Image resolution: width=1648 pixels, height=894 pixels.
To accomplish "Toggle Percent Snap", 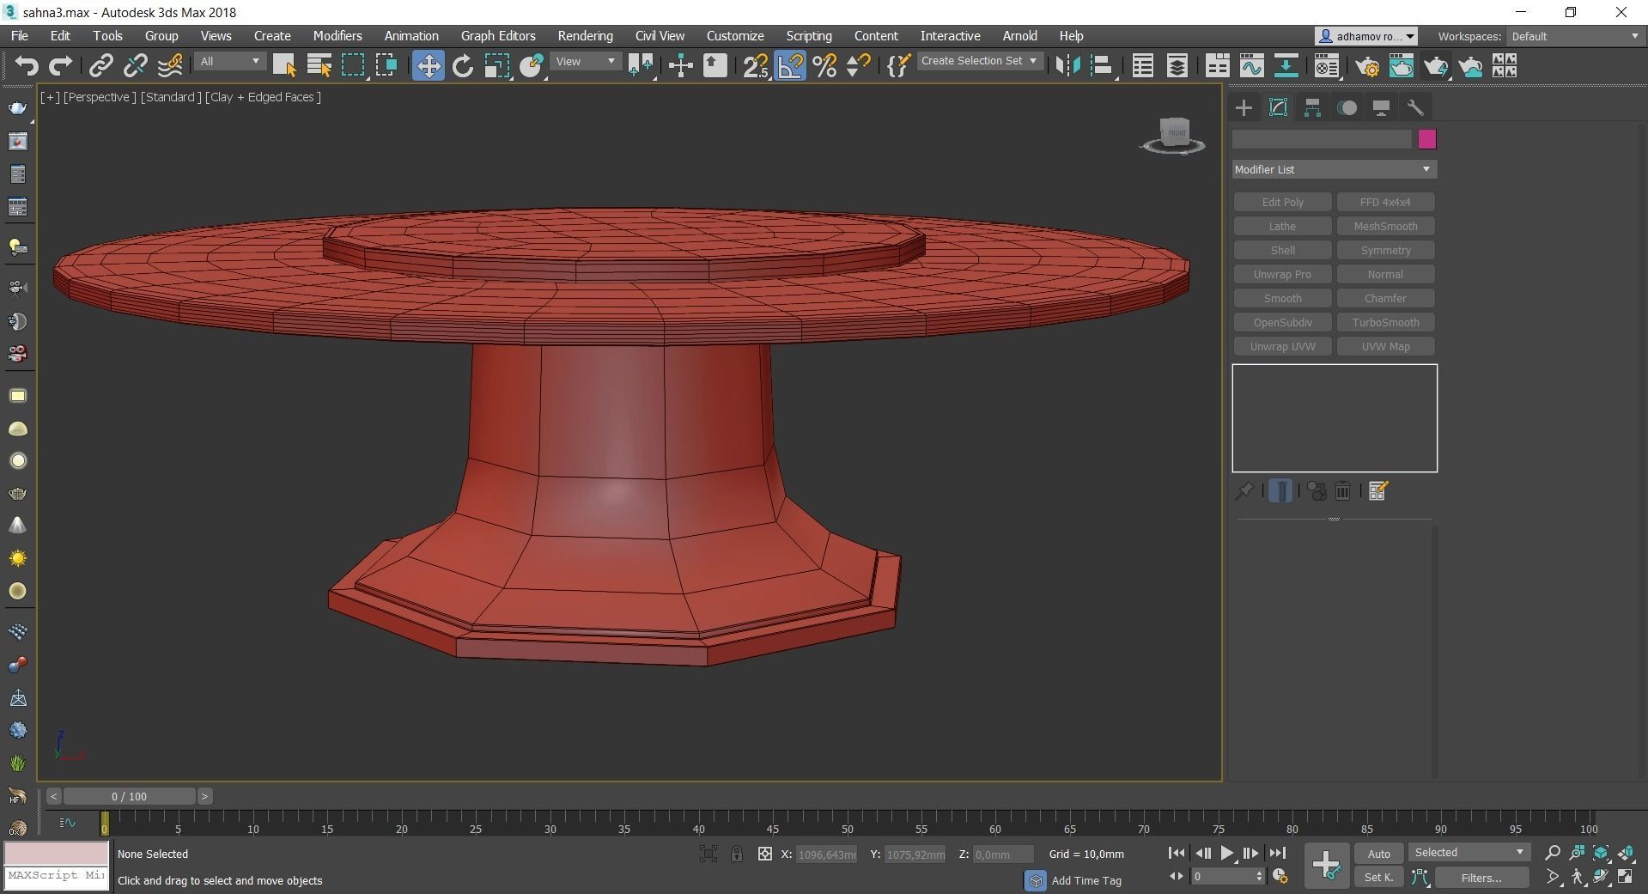I will pos(824,66).
